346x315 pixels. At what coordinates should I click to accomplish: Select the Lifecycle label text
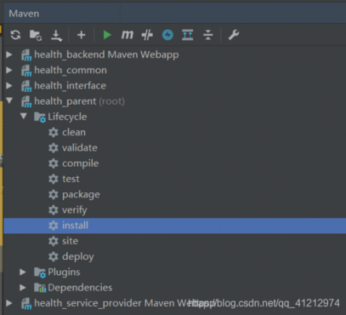67,117
